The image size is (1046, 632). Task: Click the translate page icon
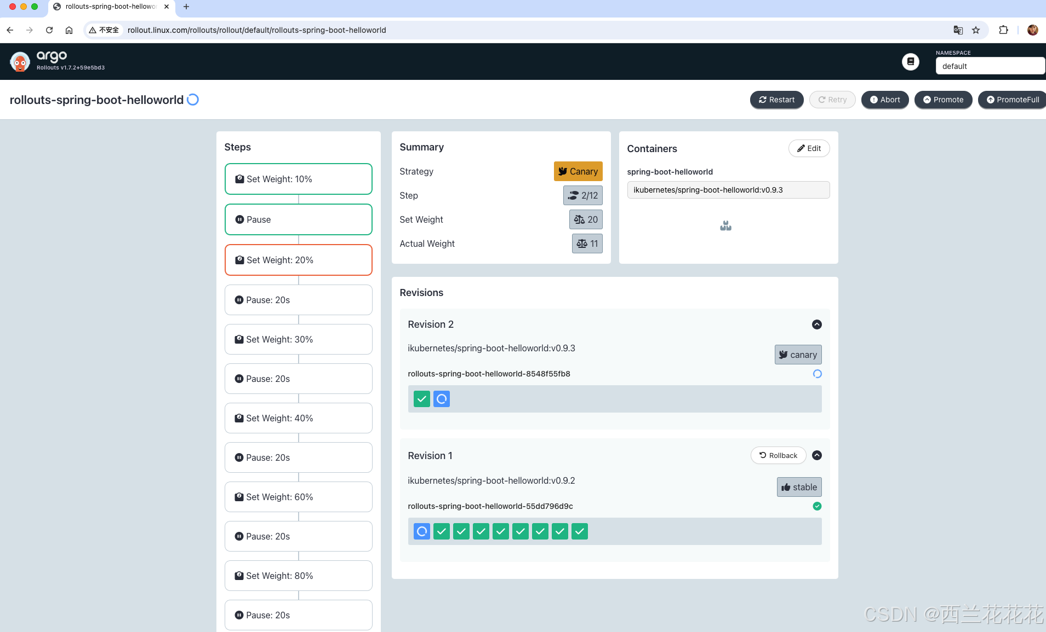[x=958, y=30]
